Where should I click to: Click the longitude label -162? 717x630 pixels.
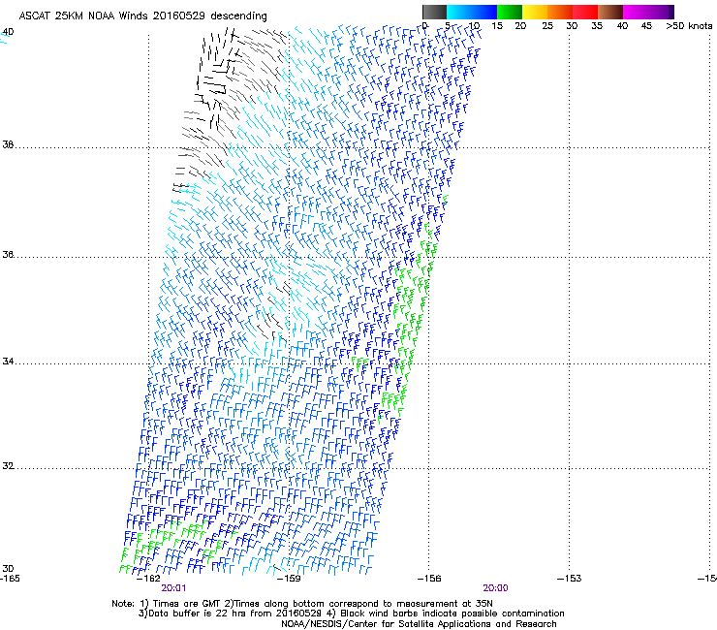[148, 579]
